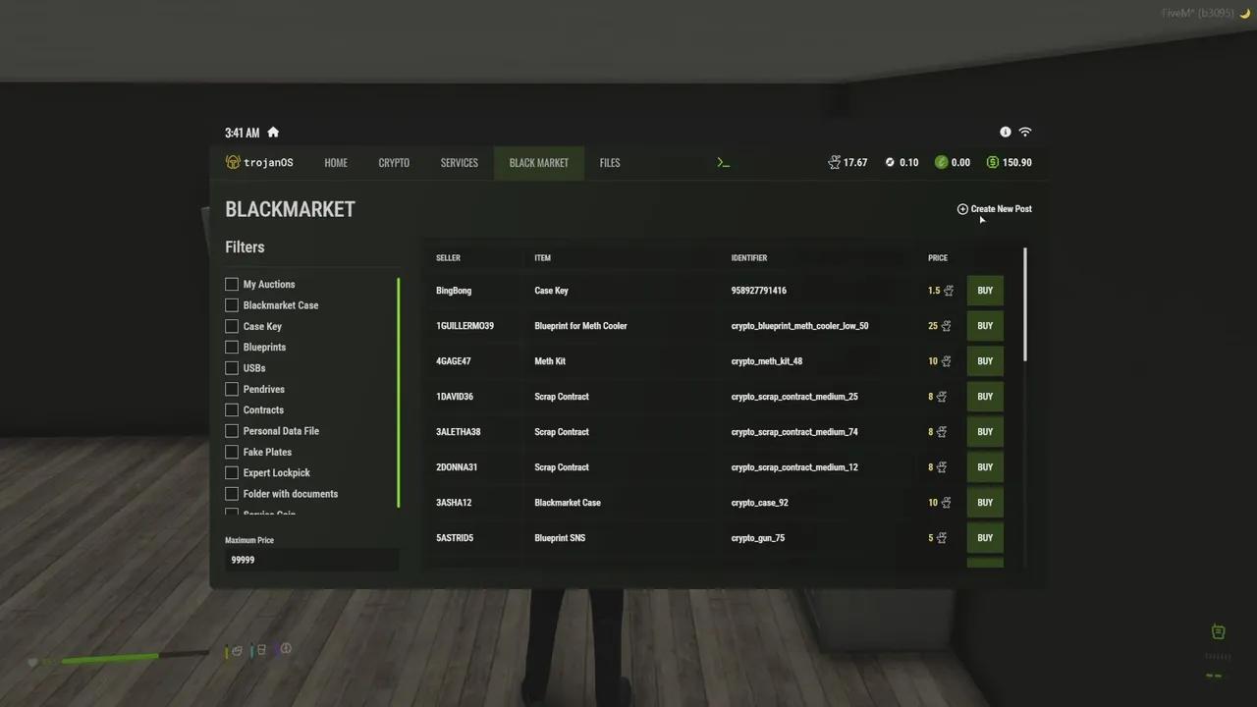
Task: Go to the FILES tab
Action: pos(610,163)
